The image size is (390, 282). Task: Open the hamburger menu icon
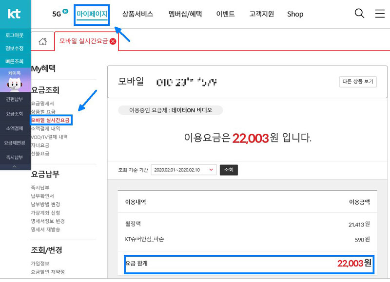380,14
